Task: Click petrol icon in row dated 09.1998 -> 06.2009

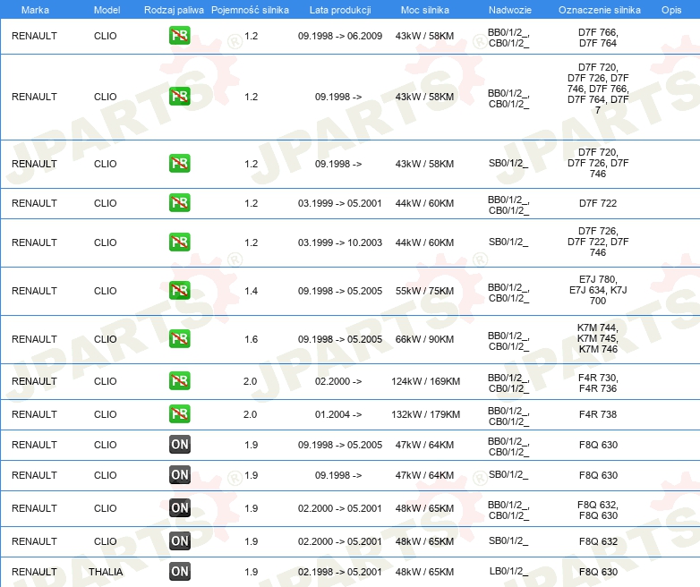Action: (179, 36)
